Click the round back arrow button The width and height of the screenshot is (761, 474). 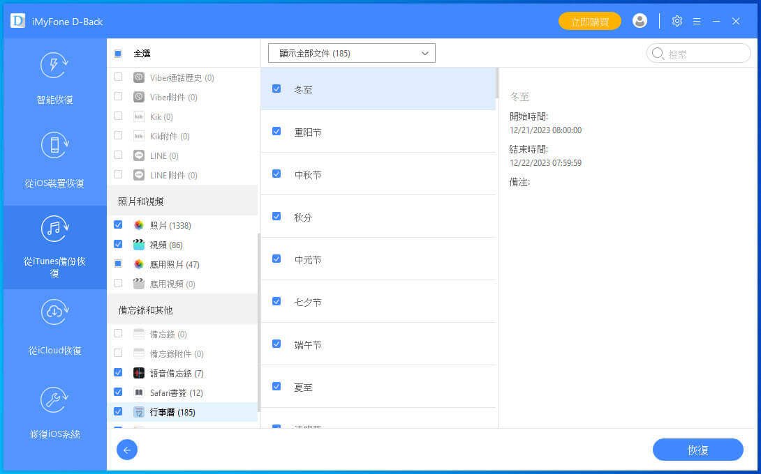[x=127, y=450]
